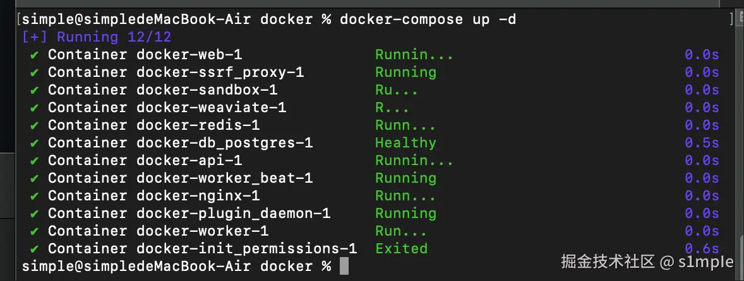Place cursor at the terminal prompt block
744x281 pixels.
coord(344,267)
